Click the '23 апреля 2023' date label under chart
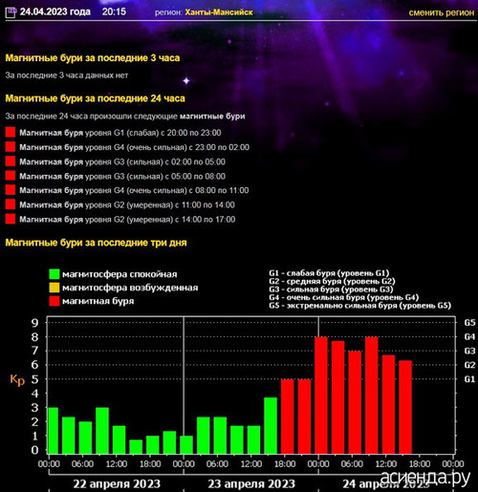Screen dimensions: 478x492 point(251,483)
